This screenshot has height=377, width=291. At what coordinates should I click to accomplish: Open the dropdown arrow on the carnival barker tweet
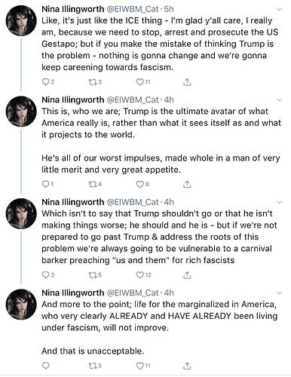(279, 202)
